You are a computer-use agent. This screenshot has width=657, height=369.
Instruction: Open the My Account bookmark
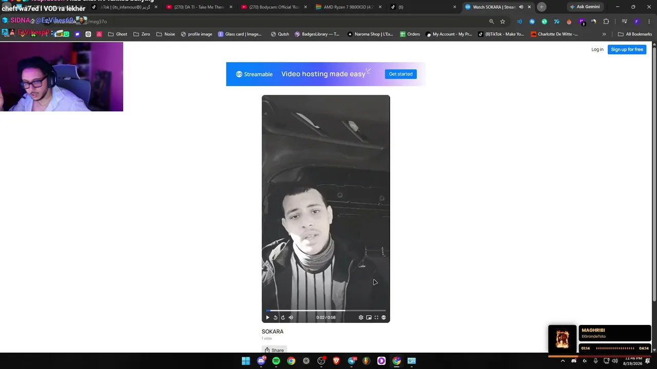point(449,34)
